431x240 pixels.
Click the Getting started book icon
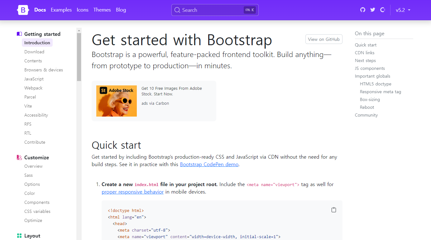point(19,34)
